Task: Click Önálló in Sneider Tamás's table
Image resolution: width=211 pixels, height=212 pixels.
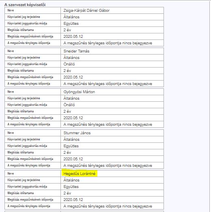Action: pyautogui.click(x=69, y=64)
